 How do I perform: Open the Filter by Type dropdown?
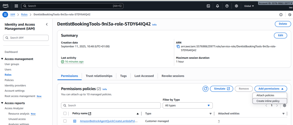tap(188, 106)
